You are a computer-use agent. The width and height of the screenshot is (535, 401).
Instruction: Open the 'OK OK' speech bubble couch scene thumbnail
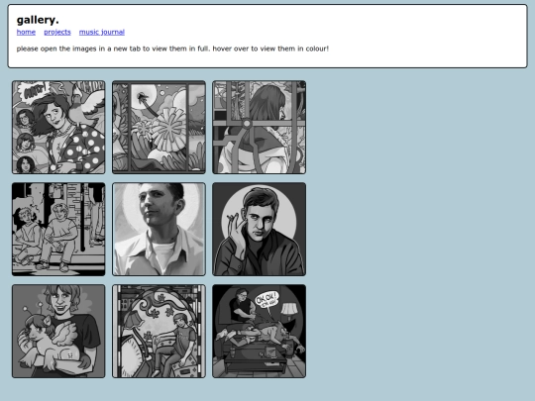coord(259,331)
